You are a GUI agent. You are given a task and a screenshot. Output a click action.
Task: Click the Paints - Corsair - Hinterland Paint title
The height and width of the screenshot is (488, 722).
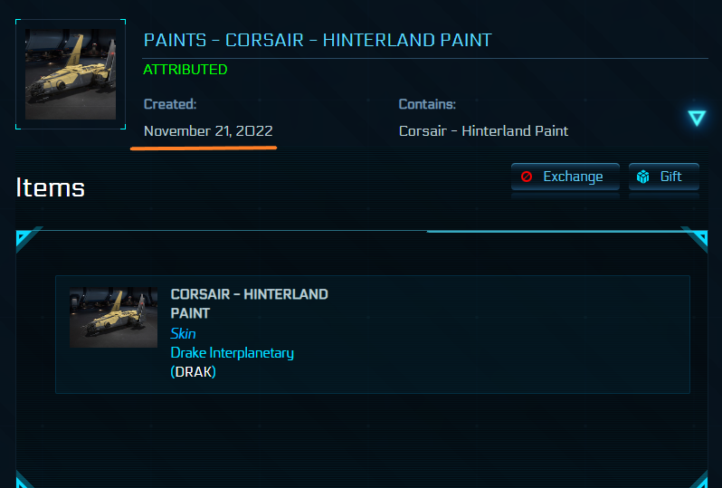point(318,41)
